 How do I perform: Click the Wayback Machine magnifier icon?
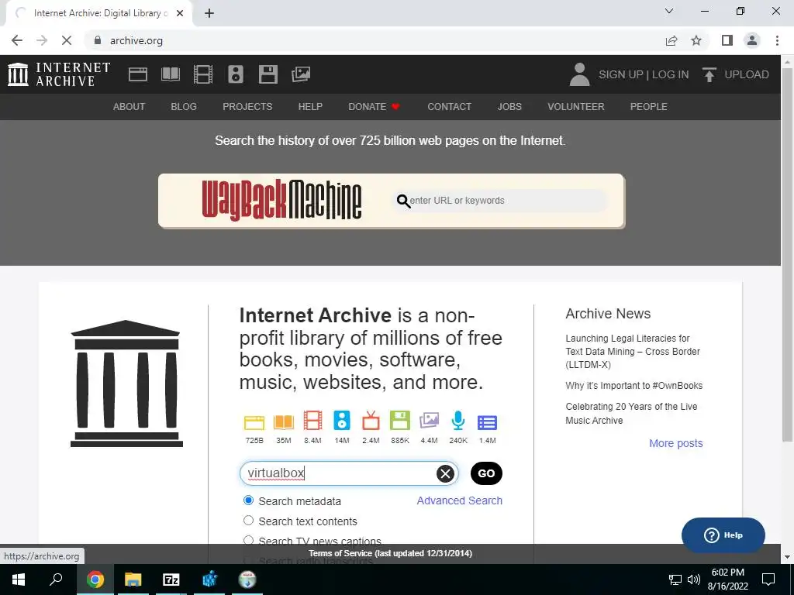[403, 201]
